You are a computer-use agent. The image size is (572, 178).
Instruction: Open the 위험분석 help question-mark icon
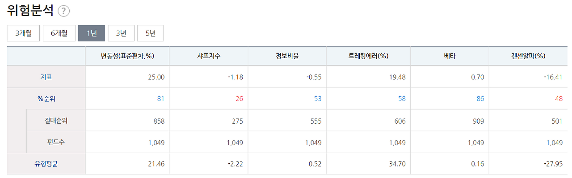pyautogui.click(x=64, y=11)
